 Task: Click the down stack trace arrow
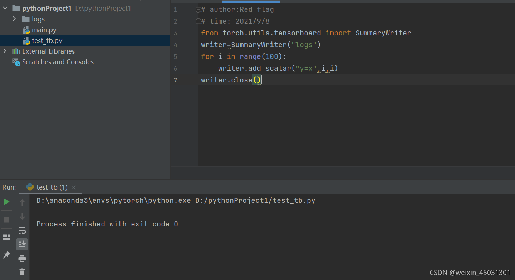point(22,216)
